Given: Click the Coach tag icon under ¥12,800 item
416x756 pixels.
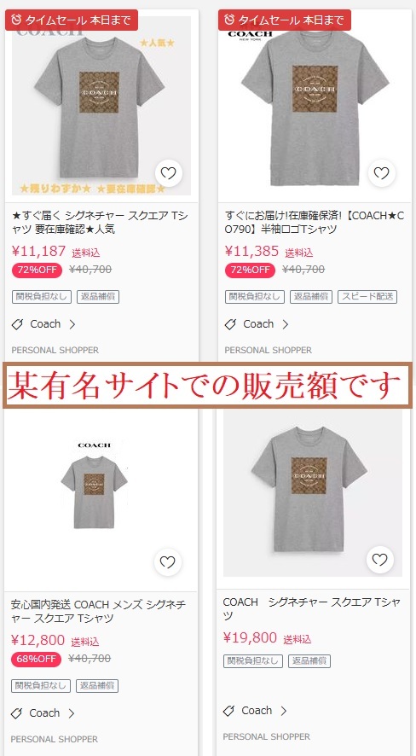Looking at the screenshot, I should [x=17, y=713].
